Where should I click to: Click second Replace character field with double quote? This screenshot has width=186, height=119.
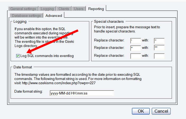pyautogui.click(x=136, y=48)
